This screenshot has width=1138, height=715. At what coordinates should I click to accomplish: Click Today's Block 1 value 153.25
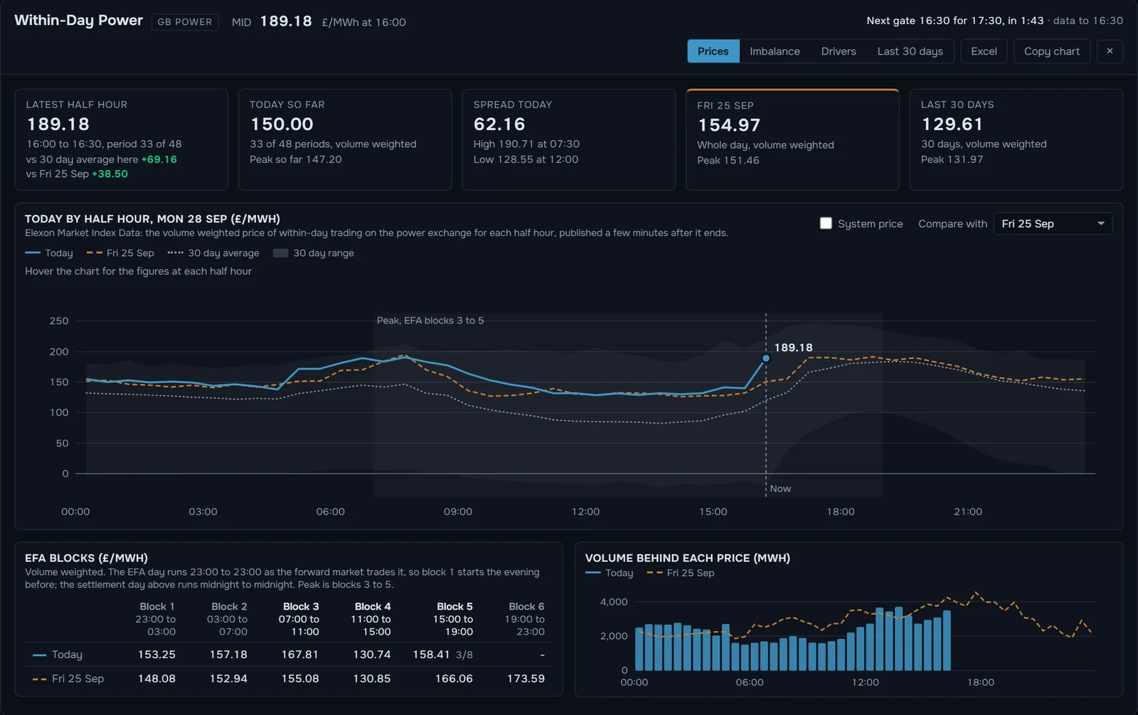pyautogui.click(x=156, y=655)
